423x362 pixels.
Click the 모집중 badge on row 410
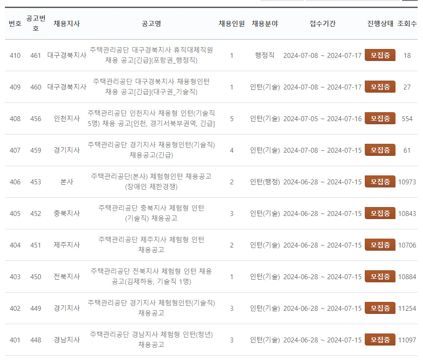380,55
